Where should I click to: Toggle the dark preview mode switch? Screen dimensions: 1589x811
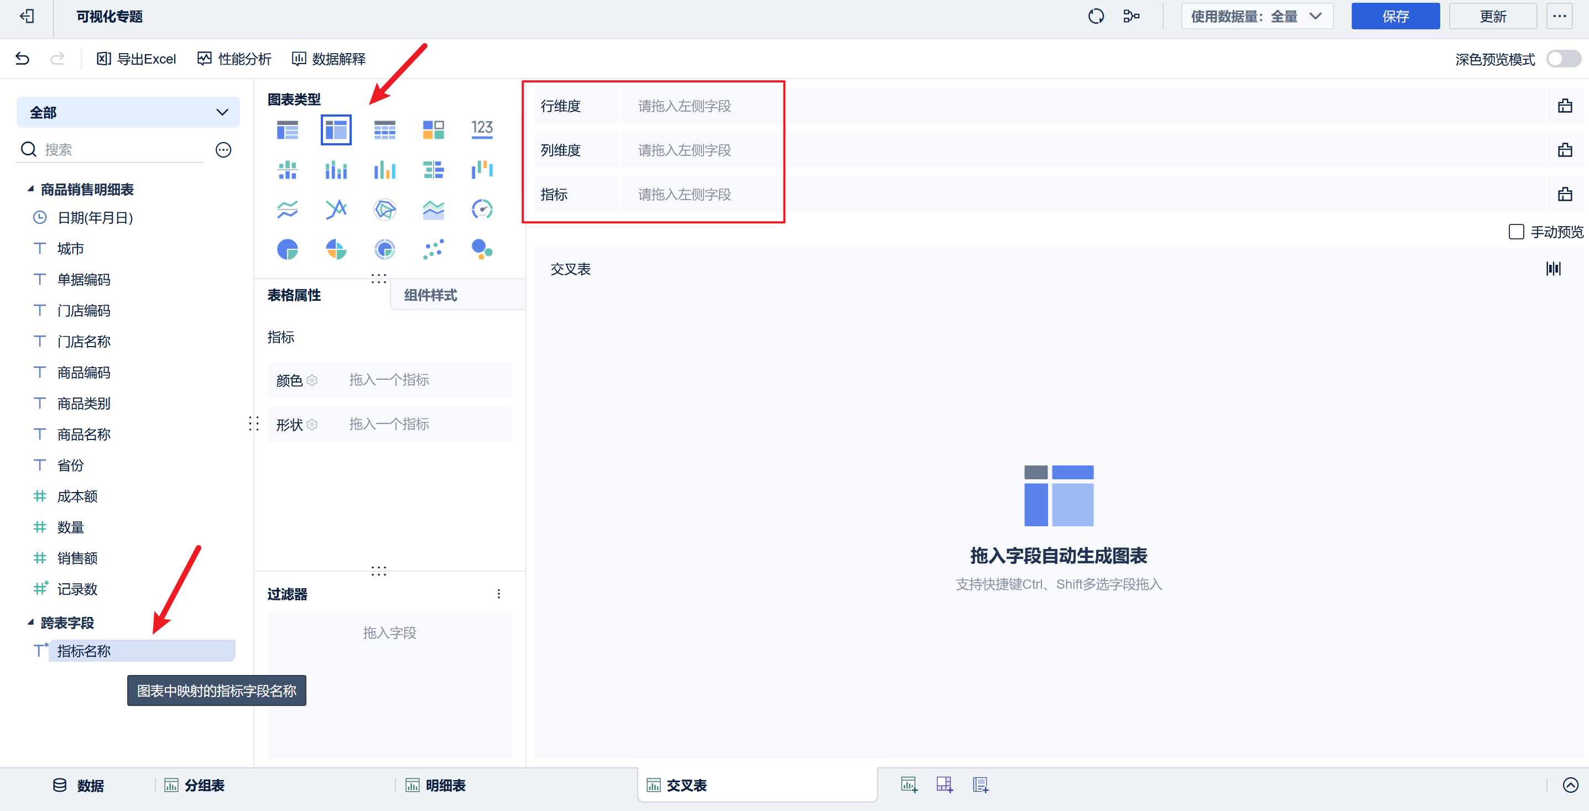point(1563,59)
